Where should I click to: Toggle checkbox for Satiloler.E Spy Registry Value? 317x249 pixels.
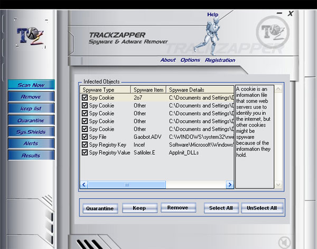85,153
